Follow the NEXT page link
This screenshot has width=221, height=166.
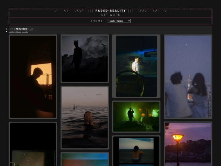(x=18, y=32)
